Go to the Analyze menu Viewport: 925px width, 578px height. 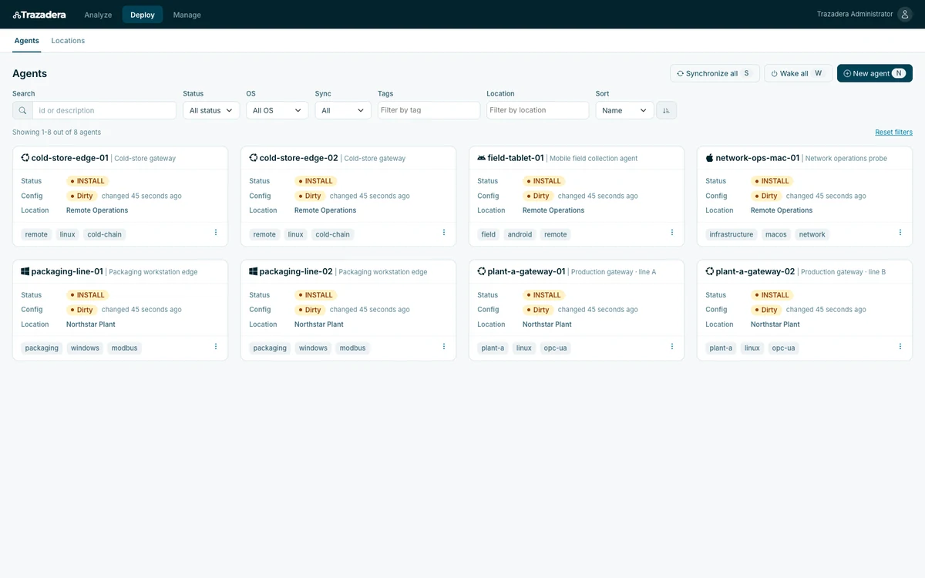click(x=98, y=15)
